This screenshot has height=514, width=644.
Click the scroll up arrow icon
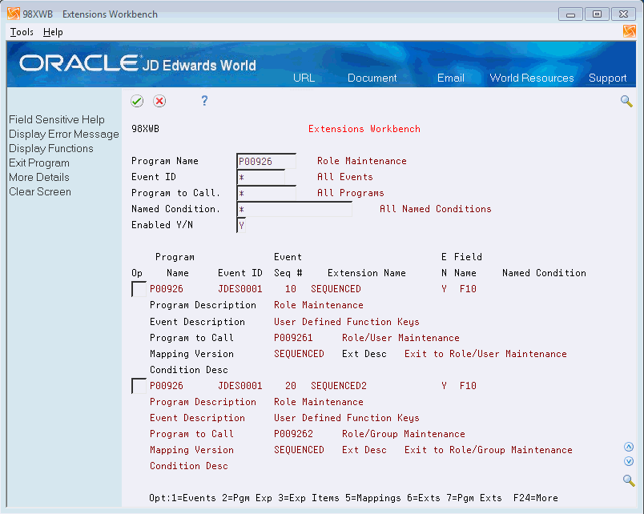pyautogui.click(x=629, y=447)
